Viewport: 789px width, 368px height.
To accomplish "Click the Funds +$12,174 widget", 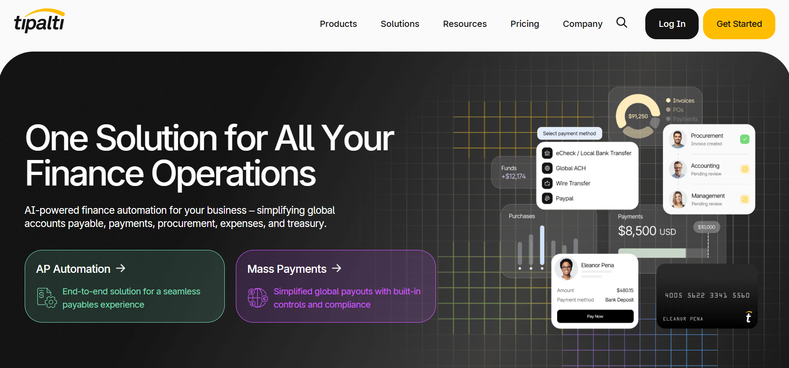I will tap(514, 172).
